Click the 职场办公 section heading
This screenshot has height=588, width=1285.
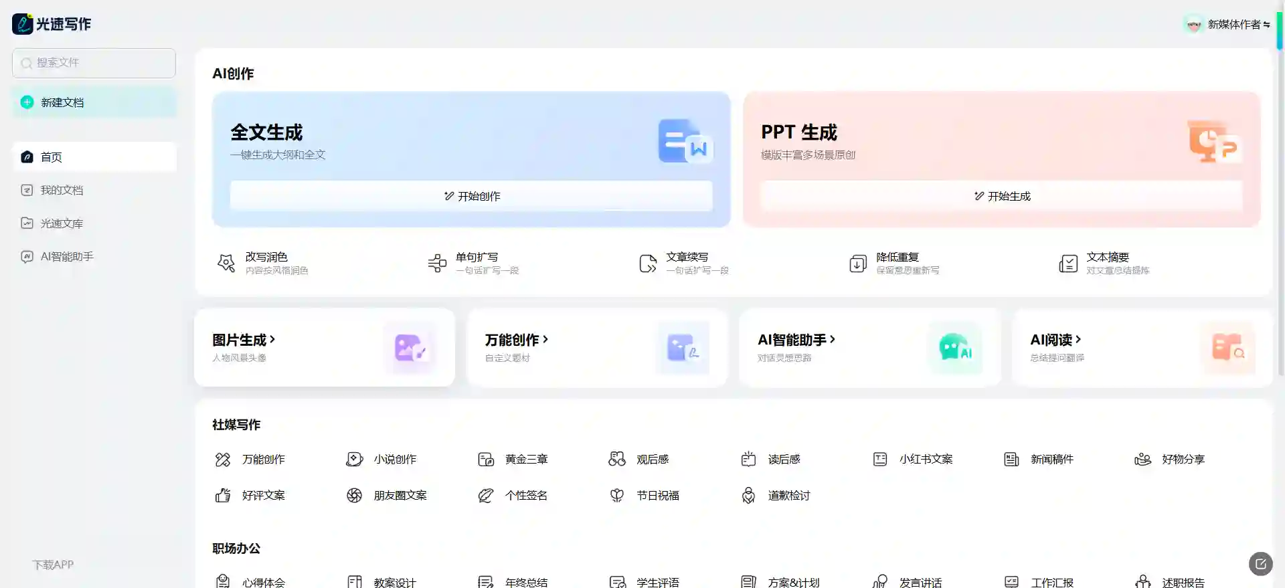[236, 549]
